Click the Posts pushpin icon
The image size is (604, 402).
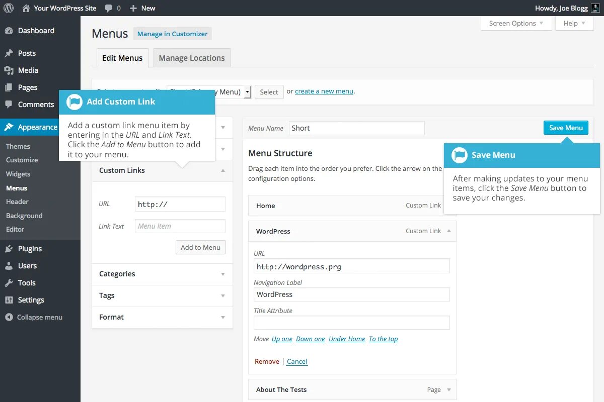tap(9, 53)
